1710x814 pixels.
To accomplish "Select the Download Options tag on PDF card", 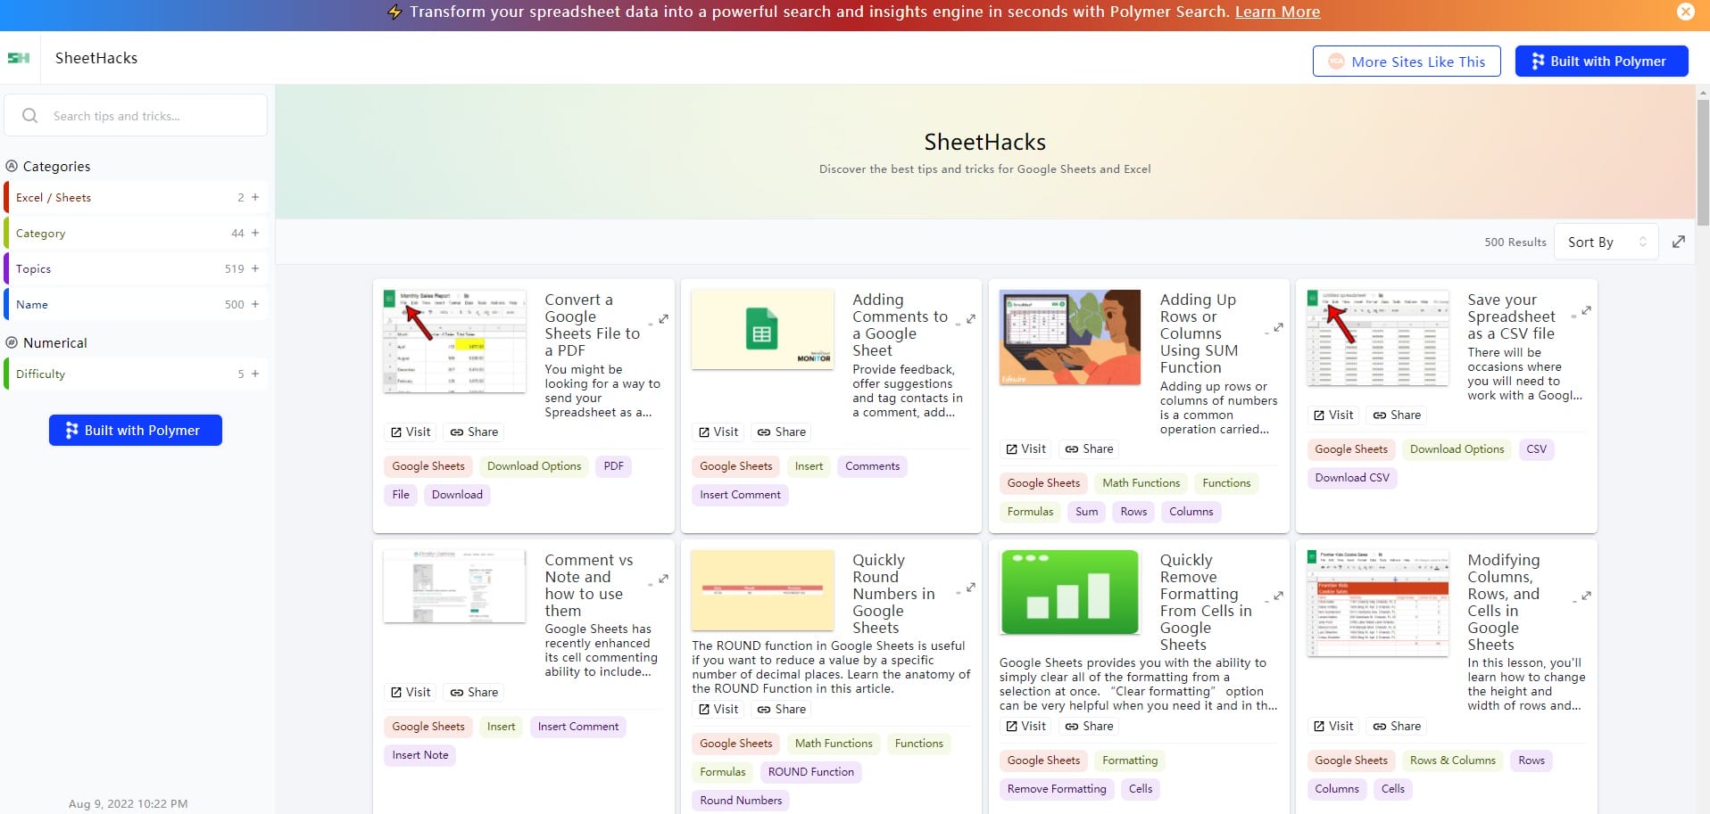I will click(534, 466).
